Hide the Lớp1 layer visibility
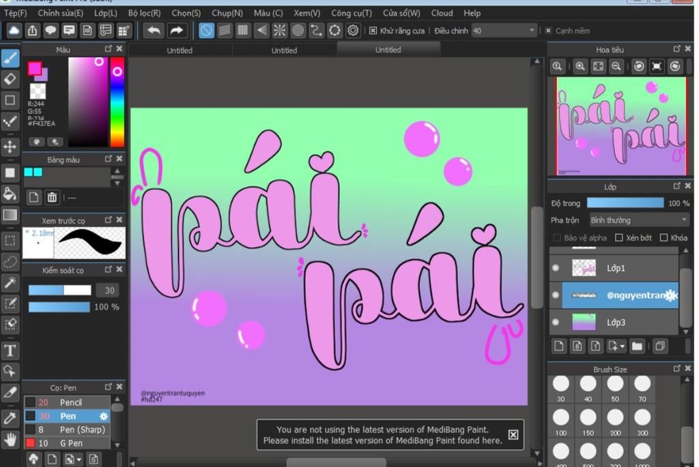 [x=556, y=268]
